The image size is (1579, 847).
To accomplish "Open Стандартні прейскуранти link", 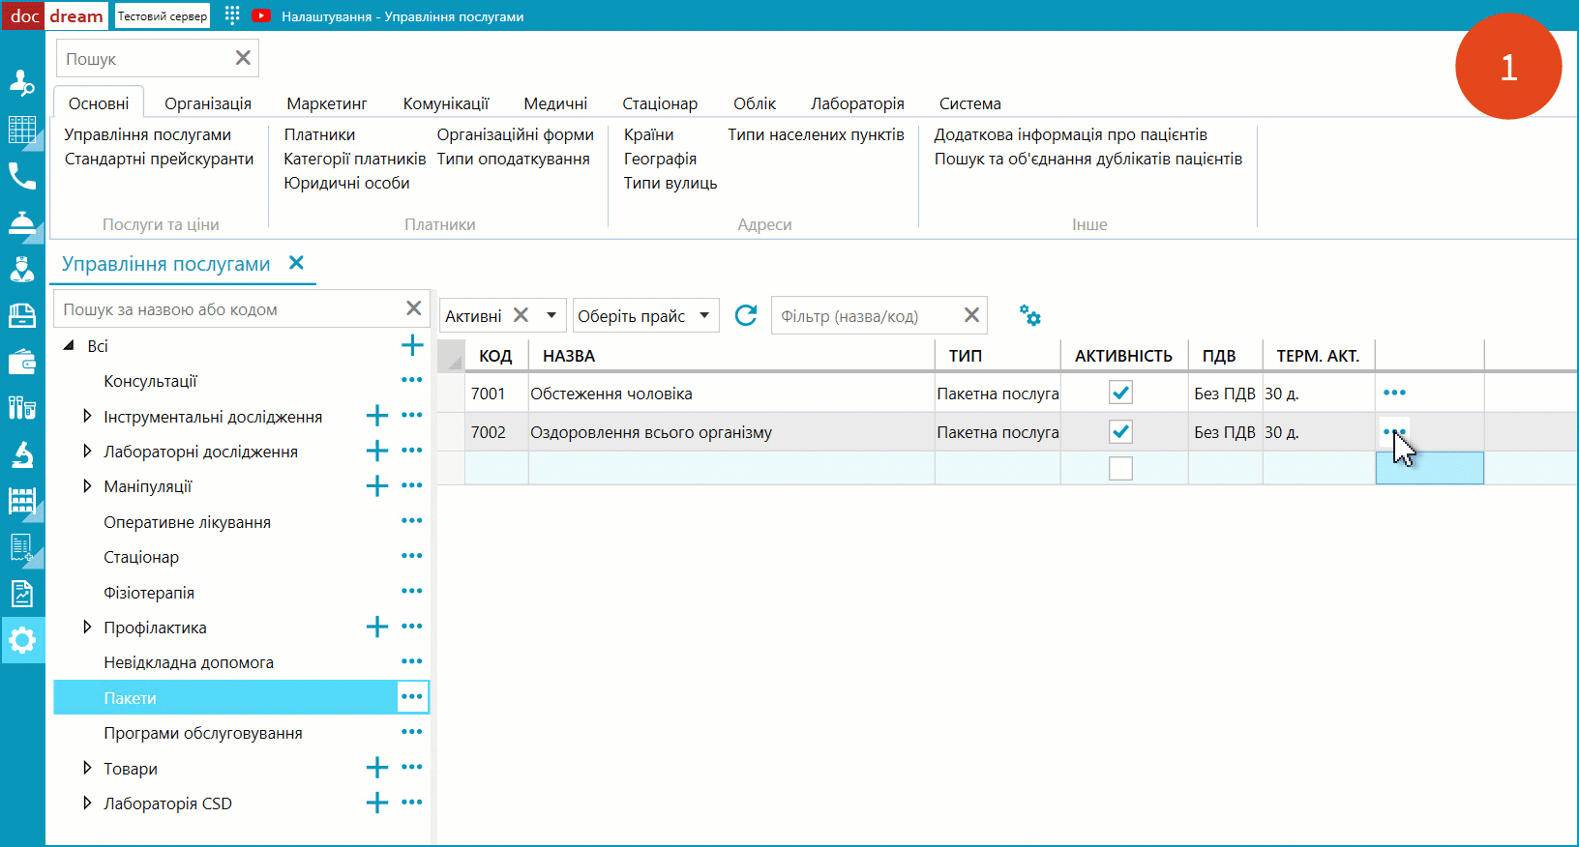I will pos(159,159).
